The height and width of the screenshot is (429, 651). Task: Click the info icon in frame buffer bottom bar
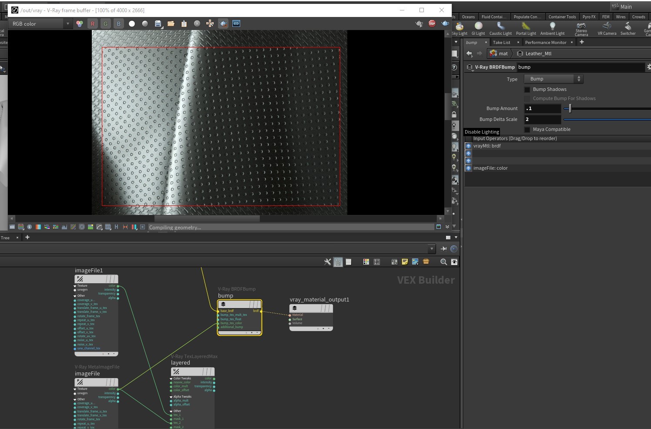pyautogui.click(x=30, y=227)
